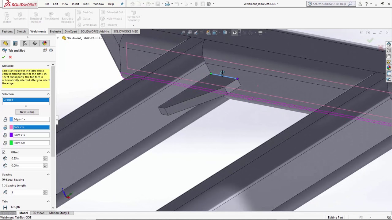The width and height of the screenshot is (392, 220).
Task: Open the Tools menu
Action: coord(86,4)
